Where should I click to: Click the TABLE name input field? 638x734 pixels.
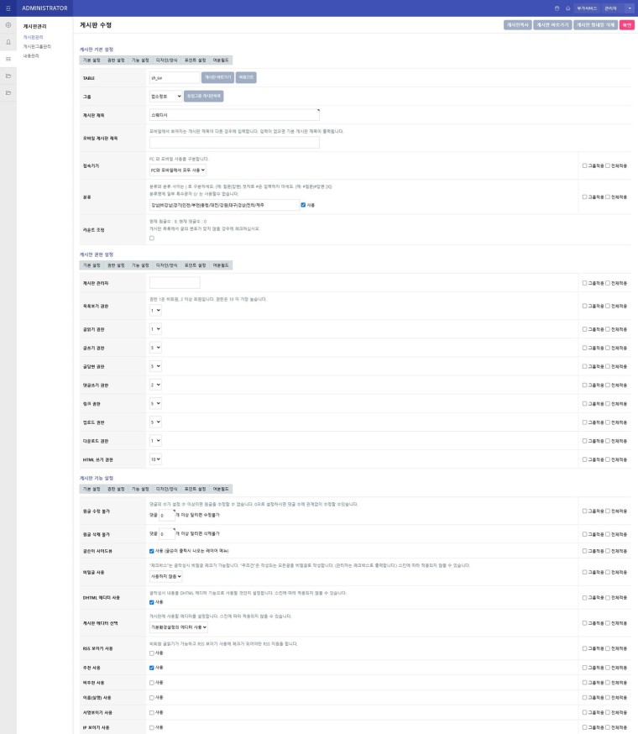pyautogui.click(x=175, y=78)
